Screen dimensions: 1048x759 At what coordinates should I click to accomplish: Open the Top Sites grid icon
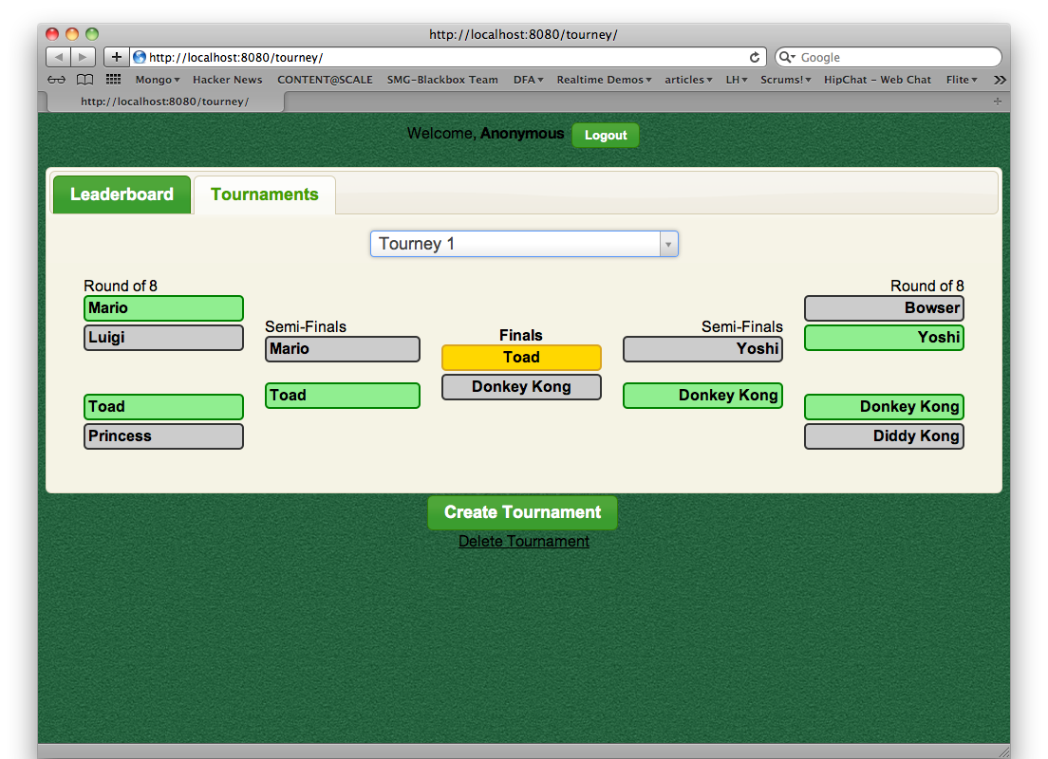pyautogui.click(x=113, y=80)
